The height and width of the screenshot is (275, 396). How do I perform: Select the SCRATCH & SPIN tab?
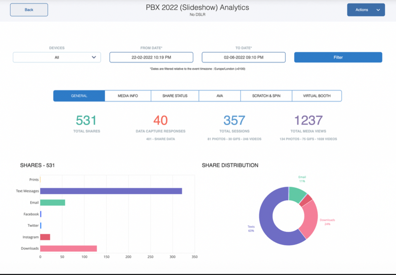click(266, 95)
